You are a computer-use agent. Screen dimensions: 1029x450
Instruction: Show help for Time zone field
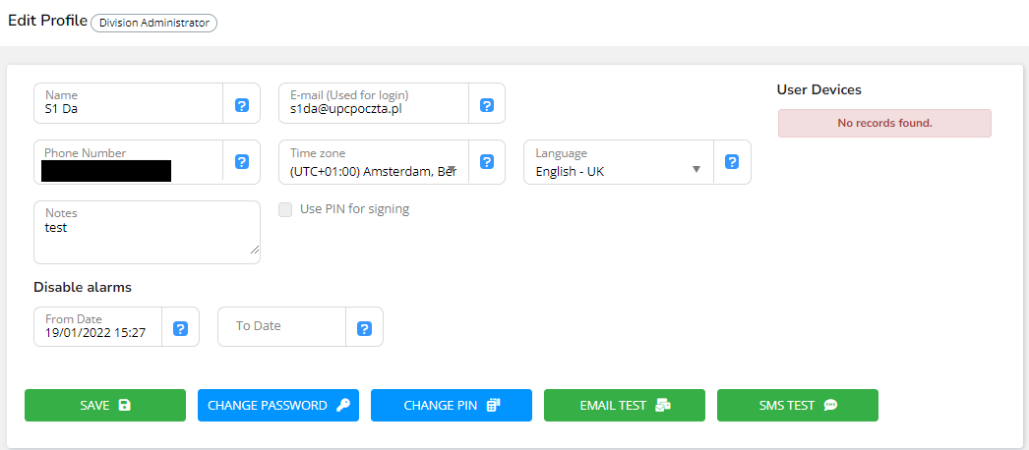[x=487, y=162]
